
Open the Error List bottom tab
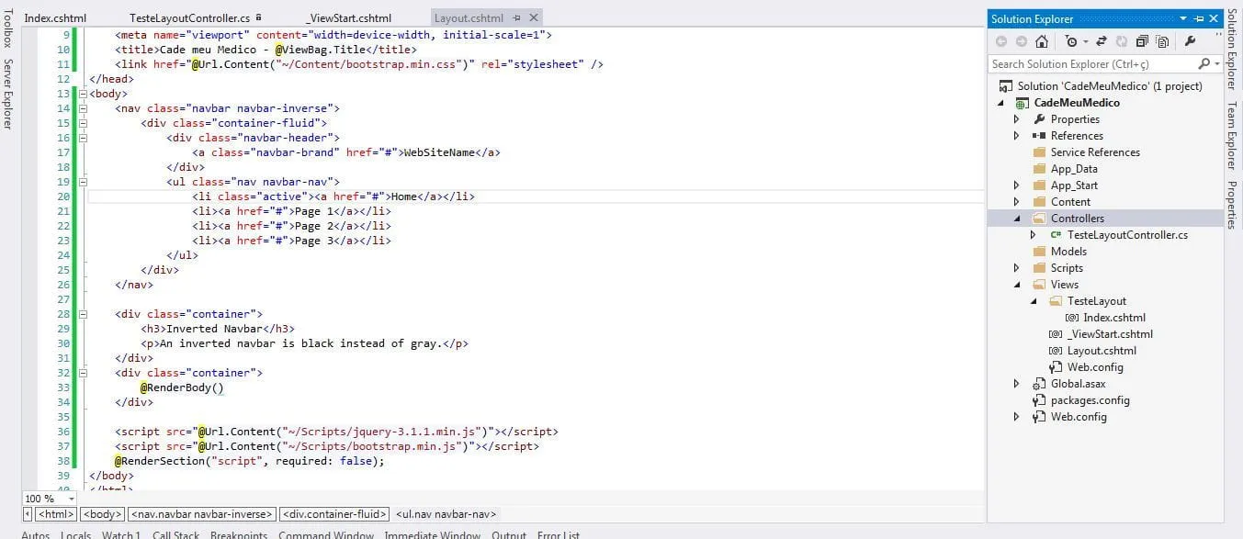pos(559,534)
